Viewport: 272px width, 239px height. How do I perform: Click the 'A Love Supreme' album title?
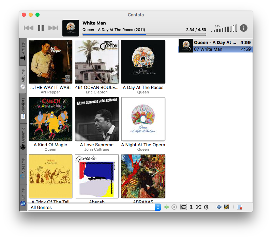point(97,145)
